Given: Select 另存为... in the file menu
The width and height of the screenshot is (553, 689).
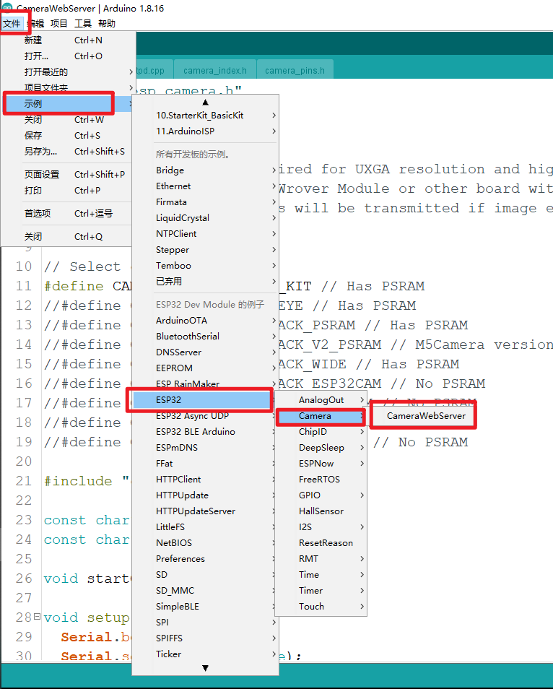Looking at the screenshot, I should click(67, 152).
